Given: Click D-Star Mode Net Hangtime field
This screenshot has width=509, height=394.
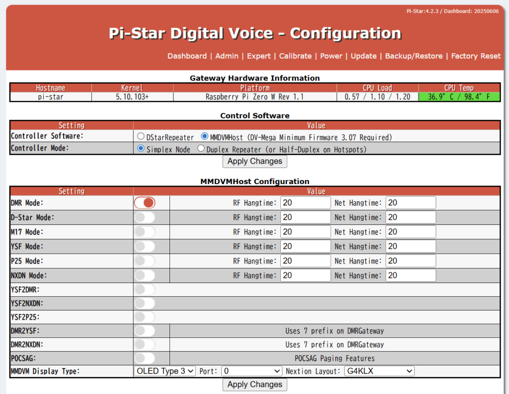Looking at the screenshot, I should click(411, 217).
